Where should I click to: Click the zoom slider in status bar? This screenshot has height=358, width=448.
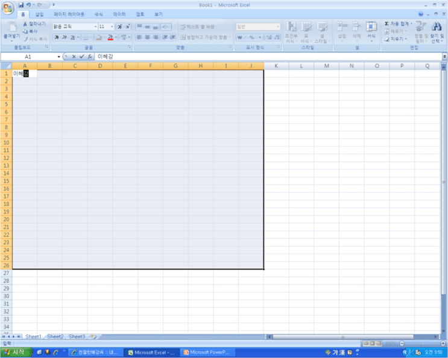point(422,344)
